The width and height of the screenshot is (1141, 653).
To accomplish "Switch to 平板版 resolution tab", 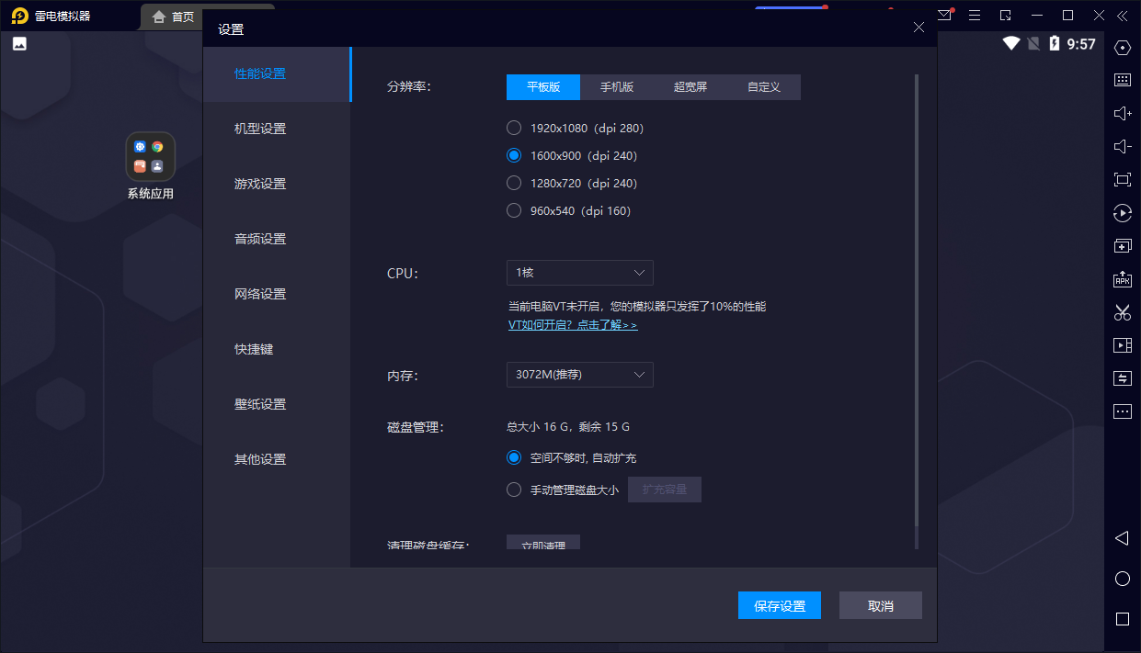I will pos(543,87).
